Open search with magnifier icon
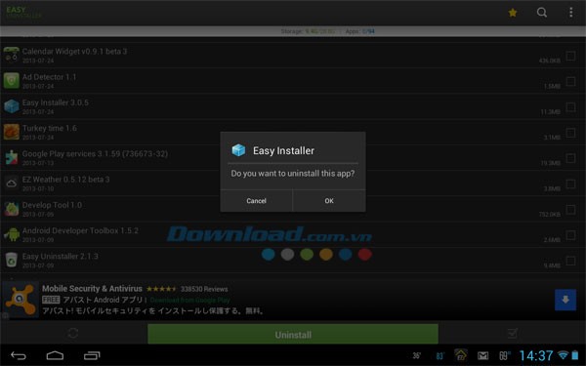This screenshot has width=586, height=366. [x=541, y=13]
